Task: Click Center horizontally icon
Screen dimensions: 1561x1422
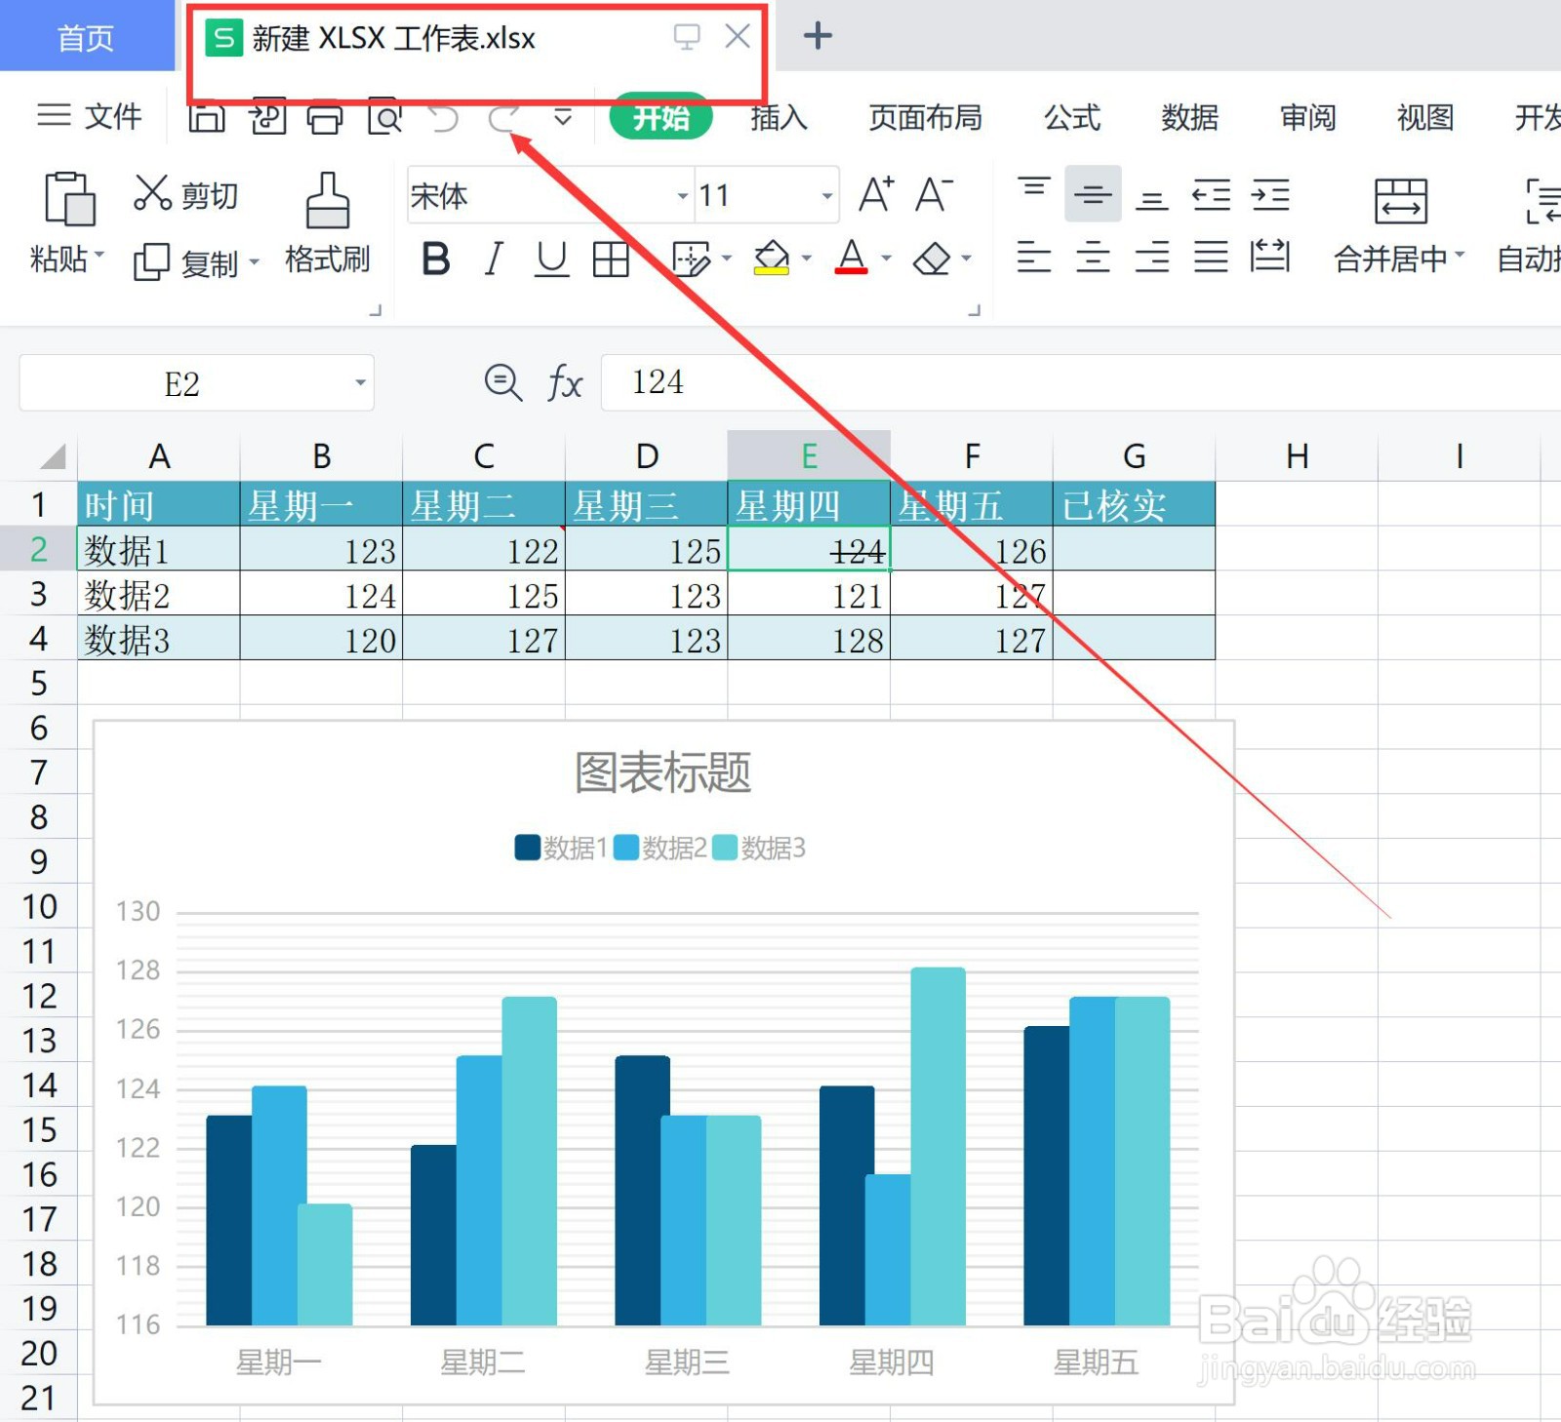Action: pyautogui.click(x=1093, y=257)
